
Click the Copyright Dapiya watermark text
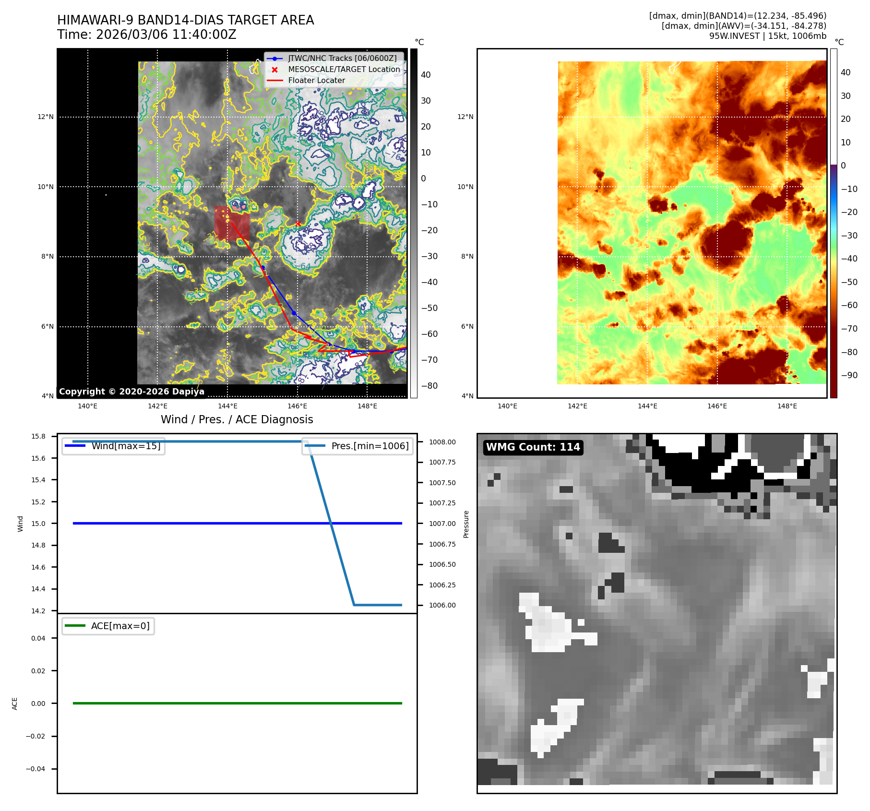[x=131, y=392]
